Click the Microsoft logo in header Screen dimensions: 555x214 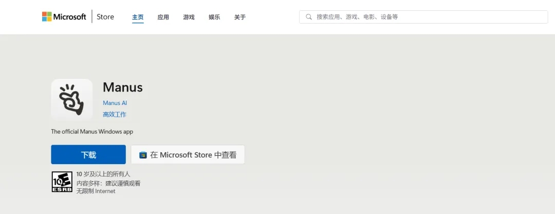(64, 16)
